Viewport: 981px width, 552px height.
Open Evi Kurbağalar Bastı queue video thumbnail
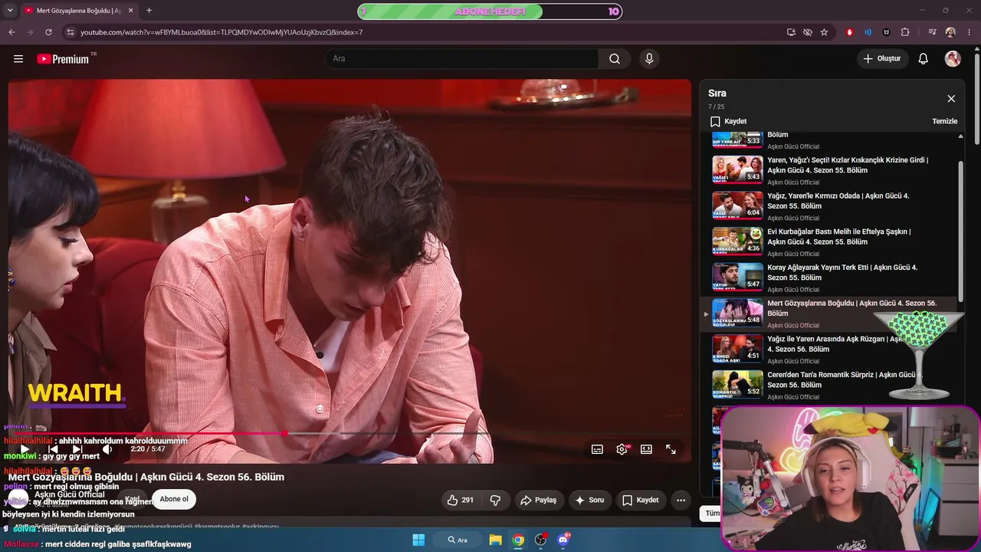(737, 241)
